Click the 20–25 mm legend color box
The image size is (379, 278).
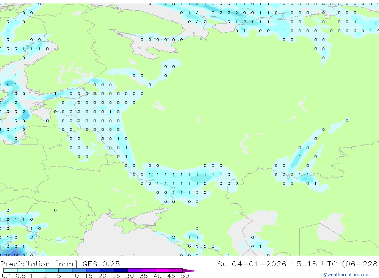(107, 270)
